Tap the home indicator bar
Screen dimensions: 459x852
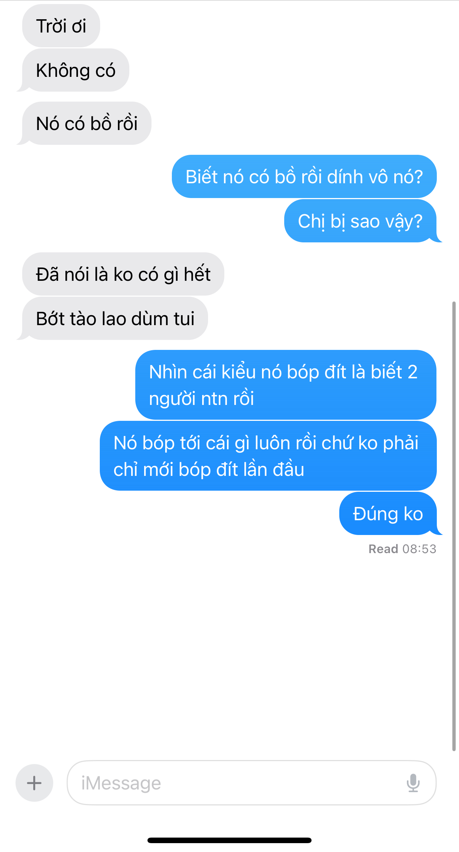coord(229,840)
